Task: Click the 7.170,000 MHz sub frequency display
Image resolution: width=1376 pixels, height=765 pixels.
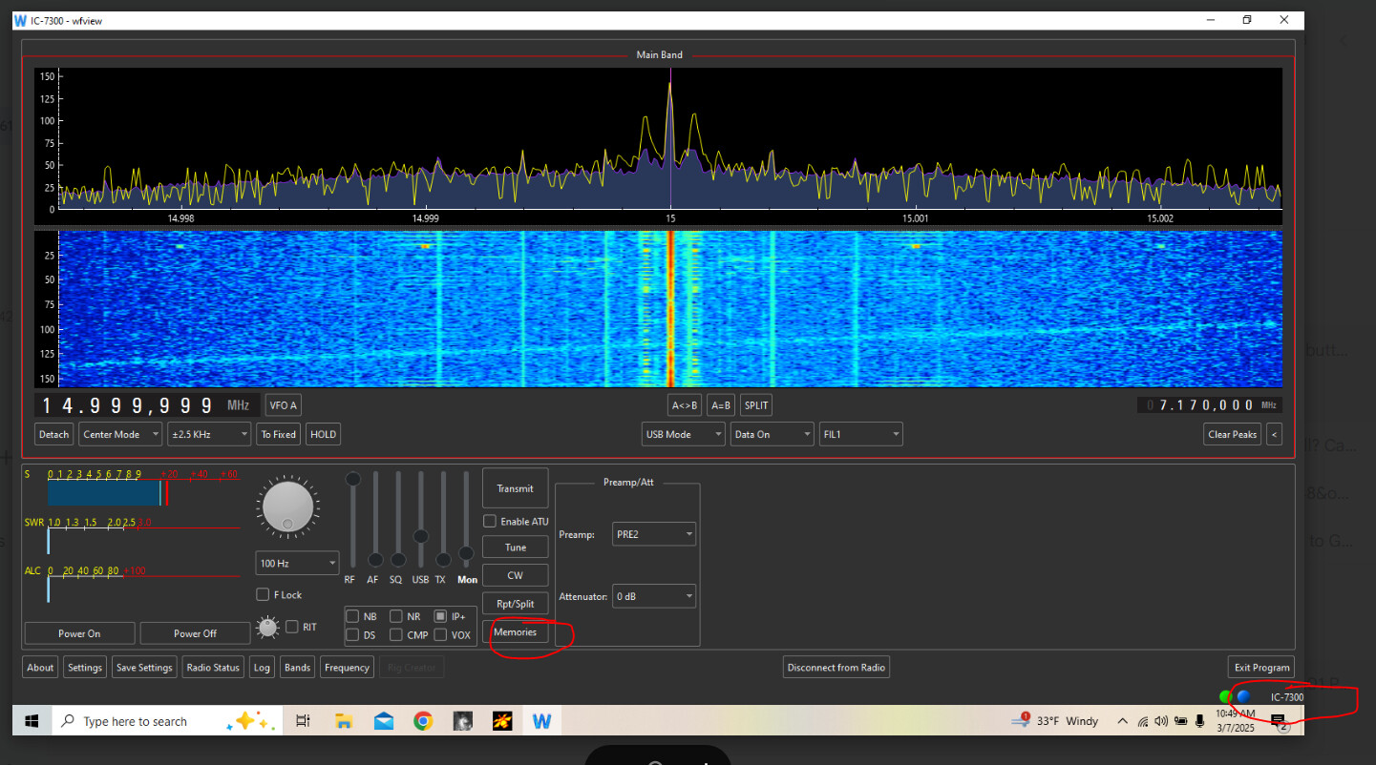Action: coord(1210,405)
